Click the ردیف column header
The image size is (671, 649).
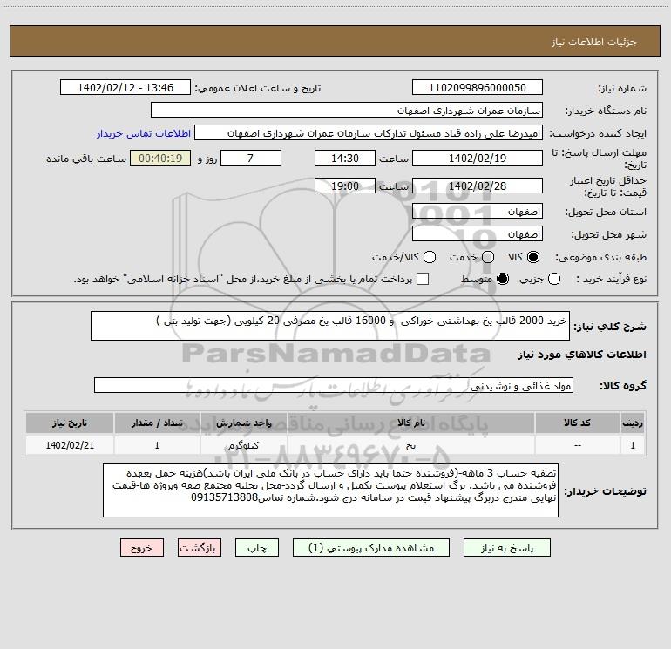coord(633,423)
